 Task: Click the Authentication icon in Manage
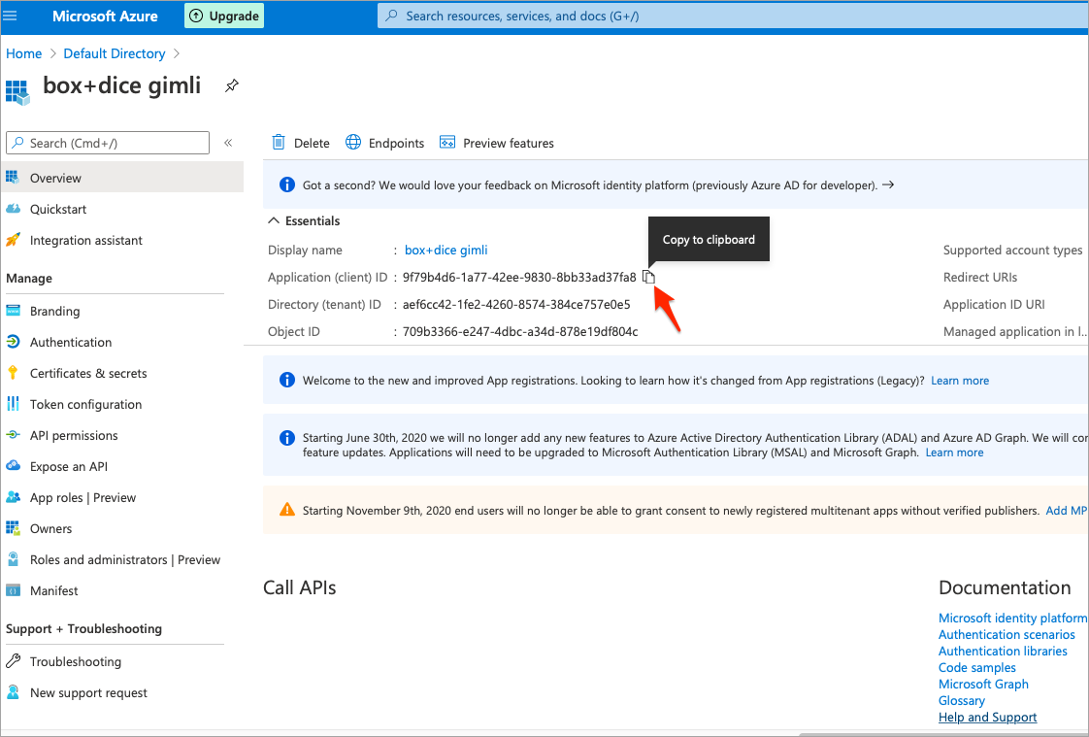click(13, 342)
